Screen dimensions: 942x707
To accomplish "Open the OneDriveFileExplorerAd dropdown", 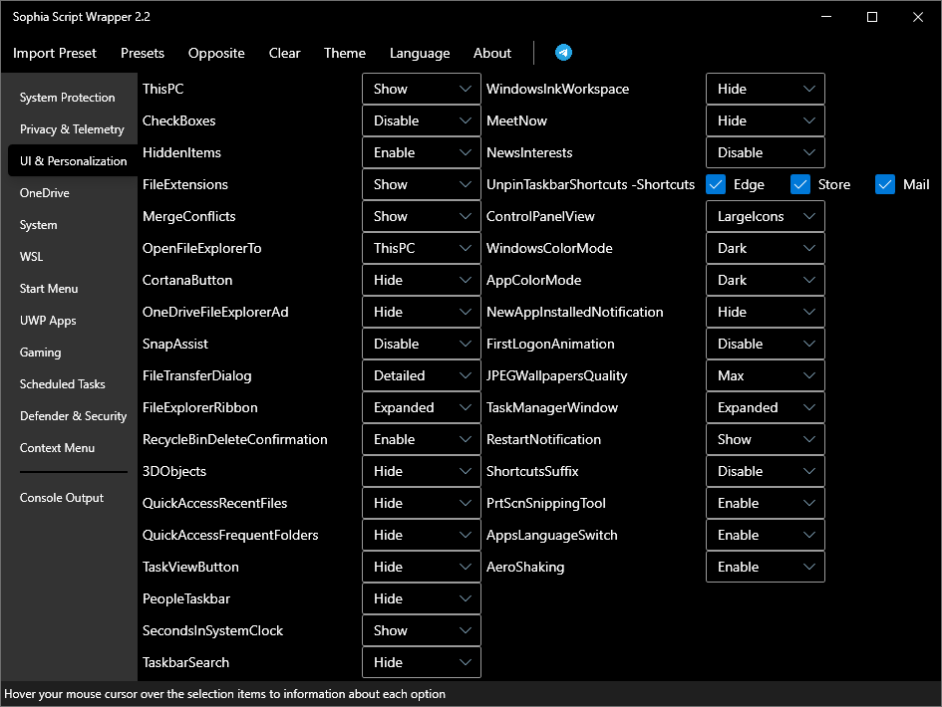I will click(421, 312).
